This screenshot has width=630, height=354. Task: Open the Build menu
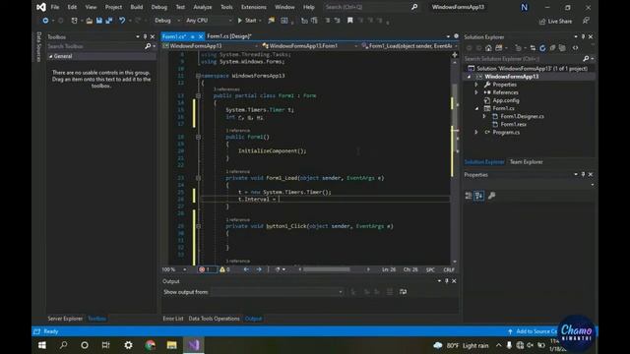point(137,7)
